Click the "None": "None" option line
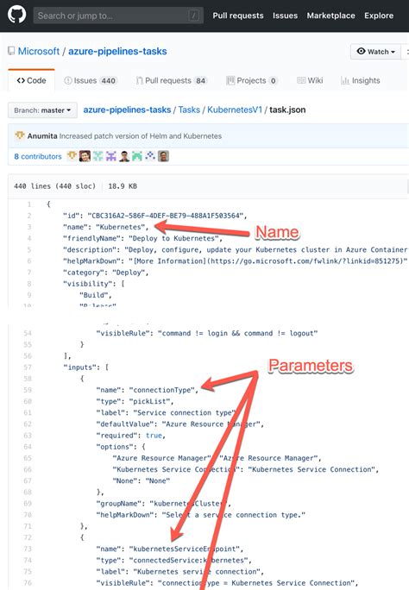409x590 pixels. tap(142, 480)
